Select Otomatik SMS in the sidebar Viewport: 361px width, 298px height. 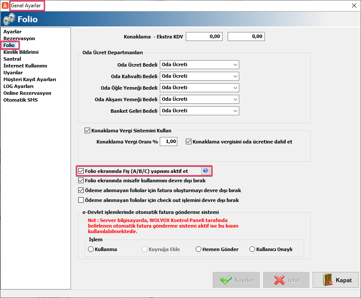click(x=21, y=100)
